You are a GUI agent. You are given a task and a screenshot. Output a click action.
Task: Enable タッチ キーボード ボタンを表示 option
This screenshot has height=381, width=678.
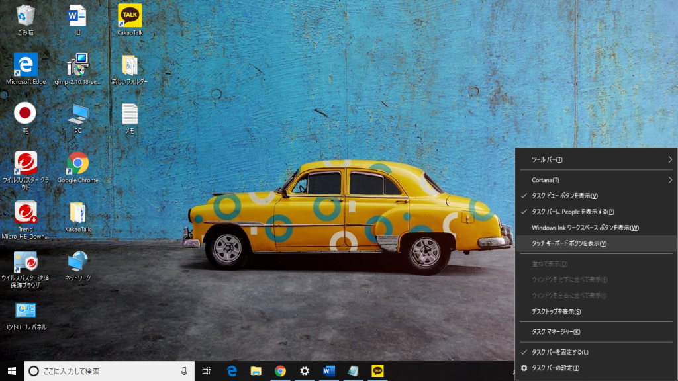(569, 243)
